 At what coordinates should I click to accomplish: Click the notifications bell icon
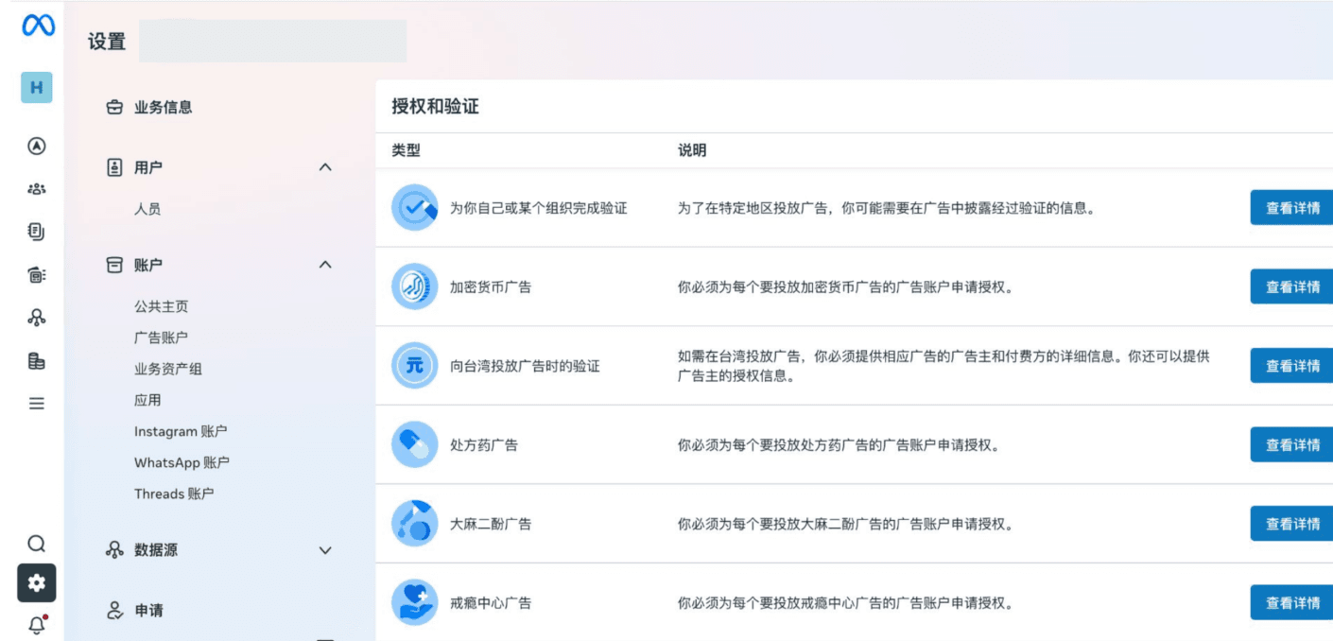point(37,625)
